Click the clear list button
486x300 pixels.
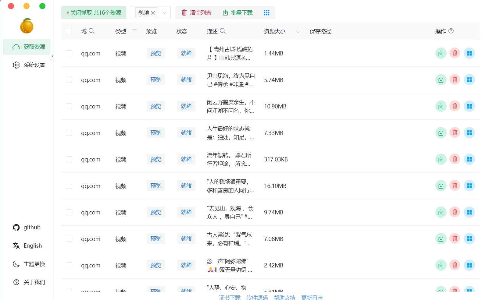(196, 12)
